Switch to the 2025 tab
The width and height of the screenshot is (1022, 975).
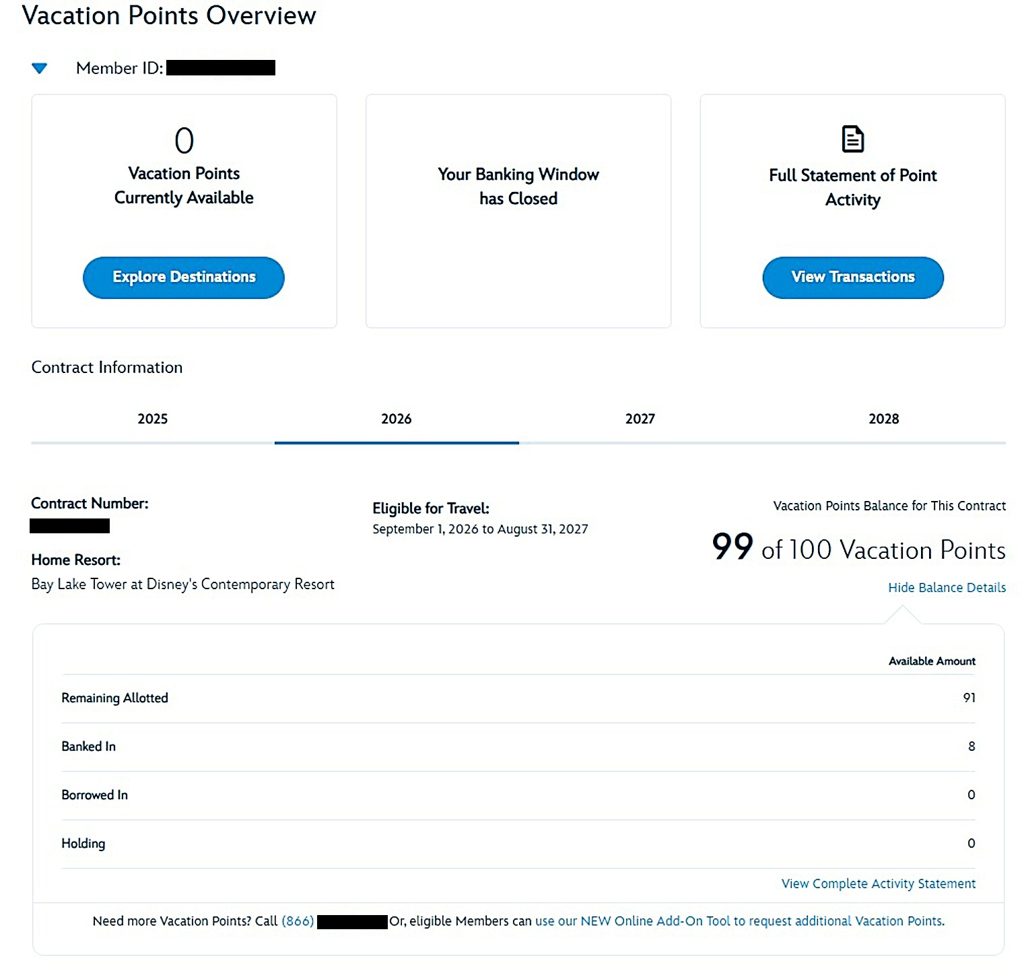[x=153, y=419]
